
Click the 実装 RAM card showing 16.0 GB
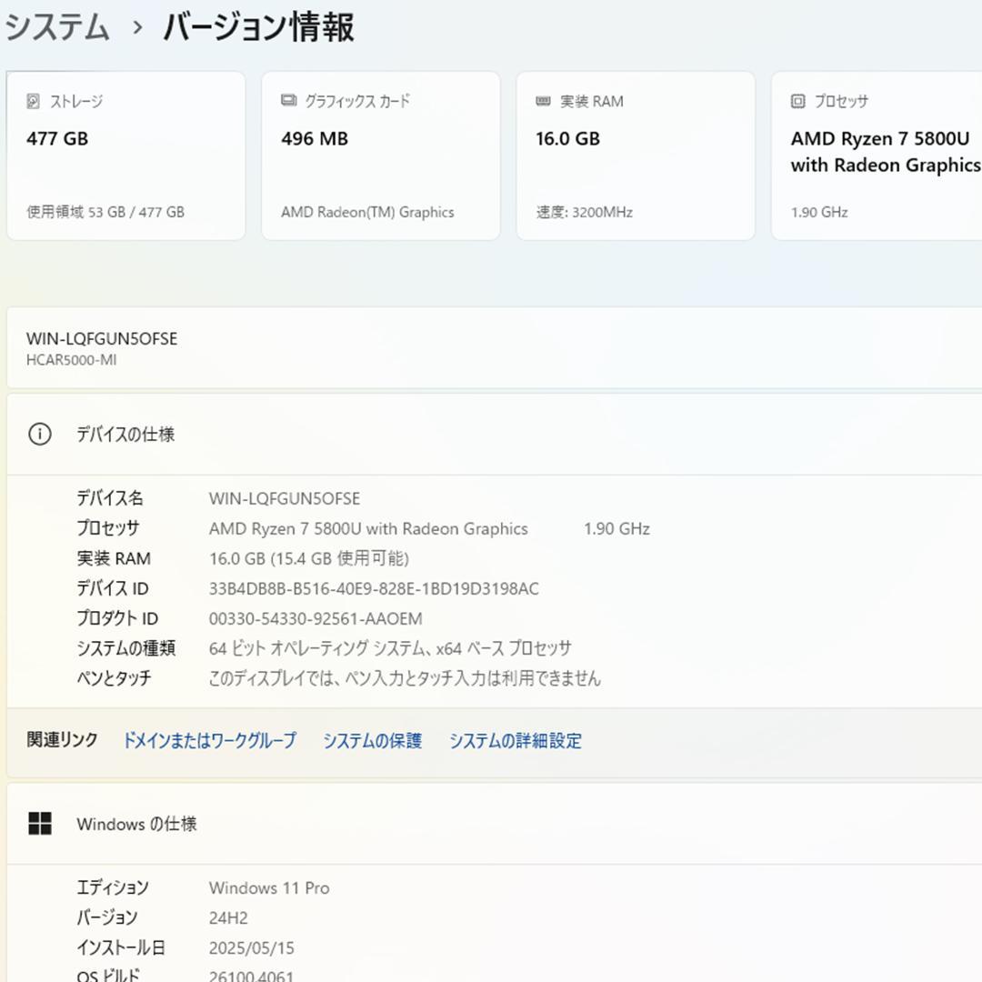(x=635, y=156)
